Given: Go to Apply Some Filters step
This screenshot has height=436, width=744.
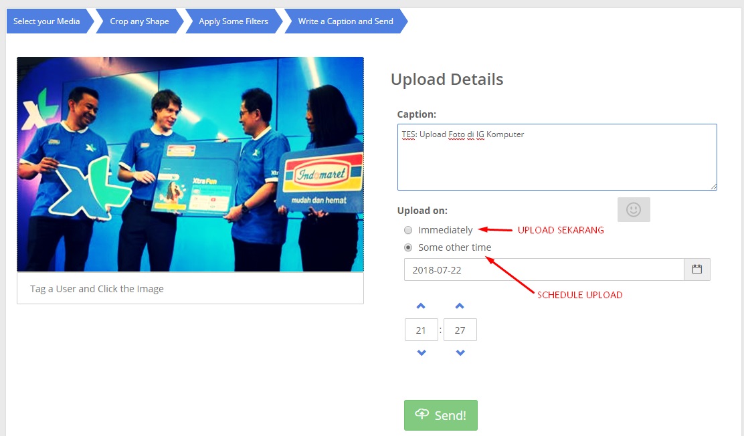Looking at the screenshot, I should (x=234, y=21).
